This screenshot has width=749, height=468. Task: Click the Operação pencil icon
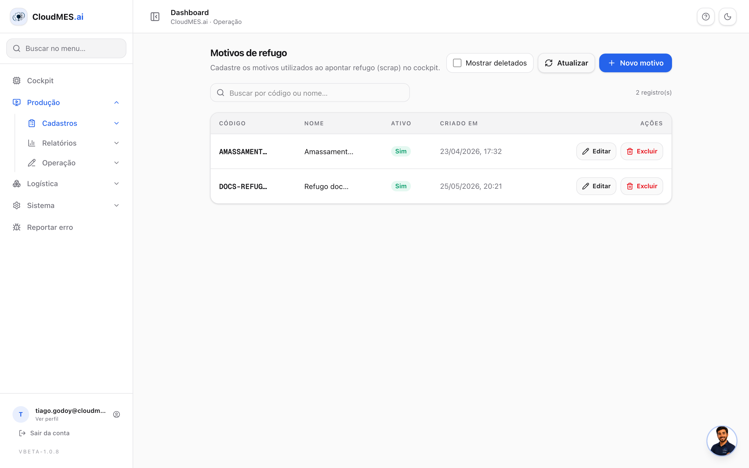(31, 163)
